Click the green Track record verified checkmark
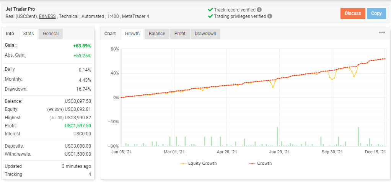The image size is (391, 182). tap(210, 10)
